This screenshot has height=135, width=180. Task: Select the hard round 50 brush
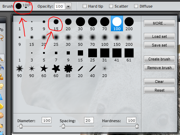[x=92, y=24]
